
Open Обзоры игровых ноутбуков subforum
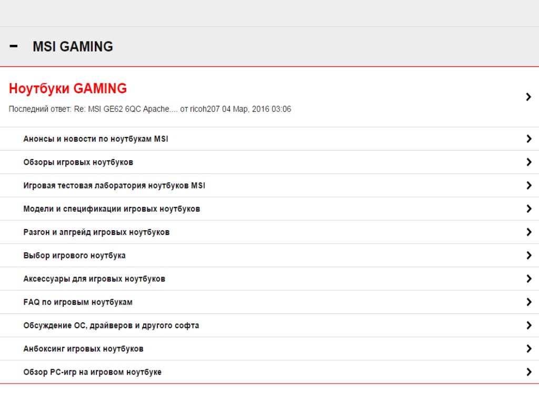(78, 162)
